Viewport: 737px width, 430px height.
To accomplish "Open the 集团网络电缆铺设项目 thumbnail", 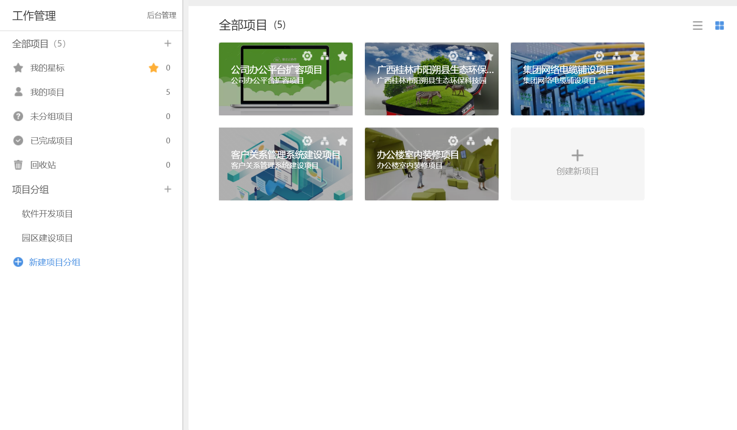I will [x=578, y=79].
